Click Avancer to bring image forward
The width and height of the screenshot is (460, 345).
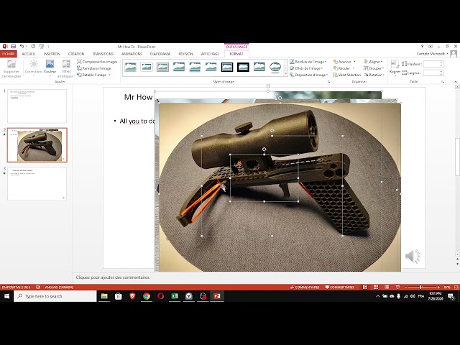pos(342,62)
